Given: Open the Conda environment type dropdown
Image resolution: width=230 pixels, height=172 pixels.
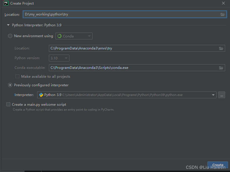Looking at the screenshot, I should point(74,36).
